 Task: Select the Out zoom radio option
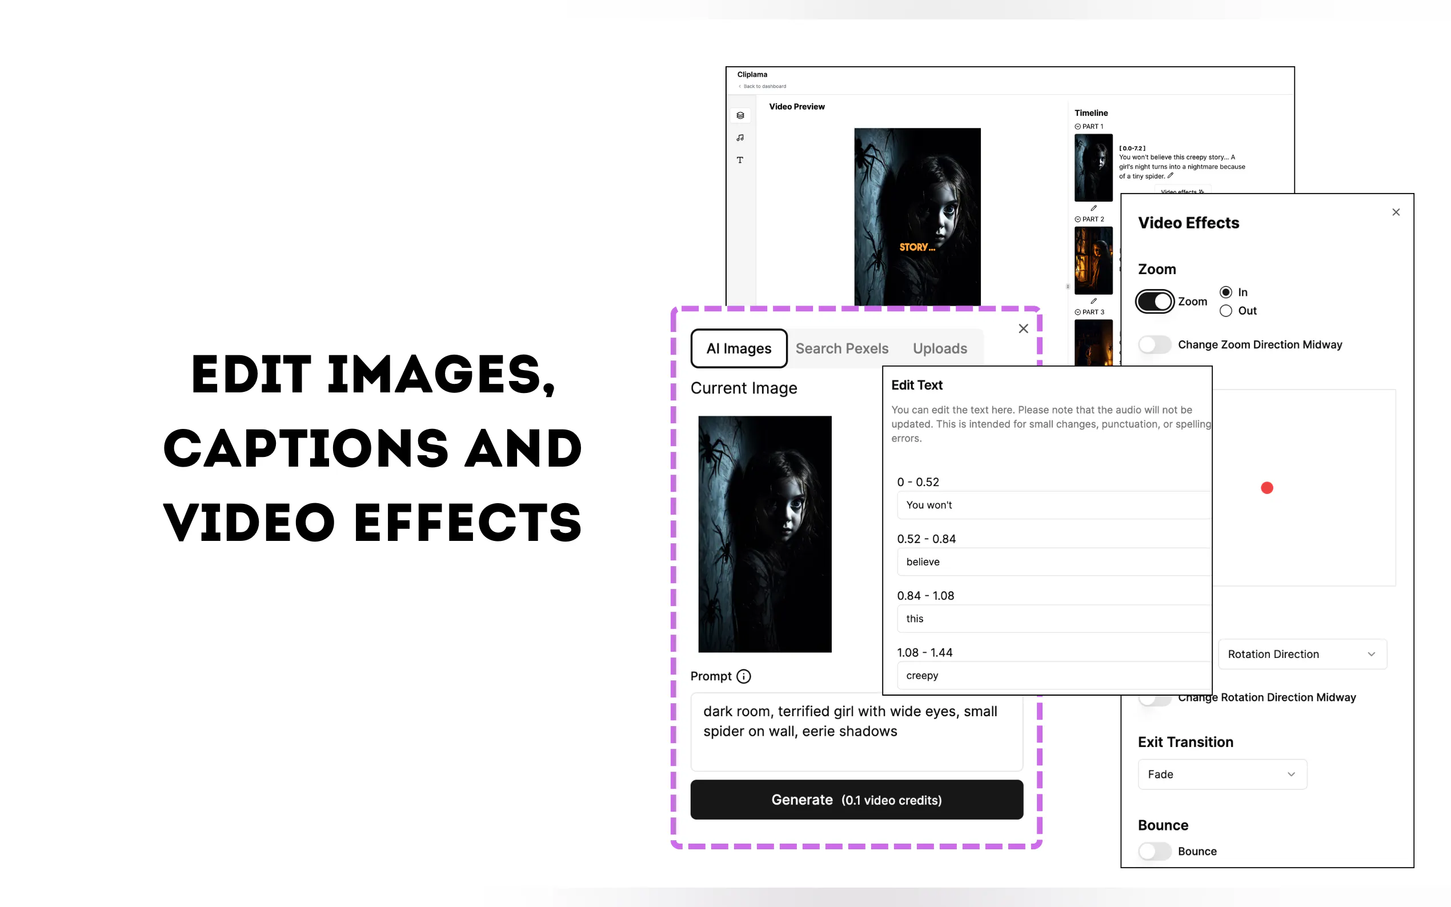point(1226,311)
